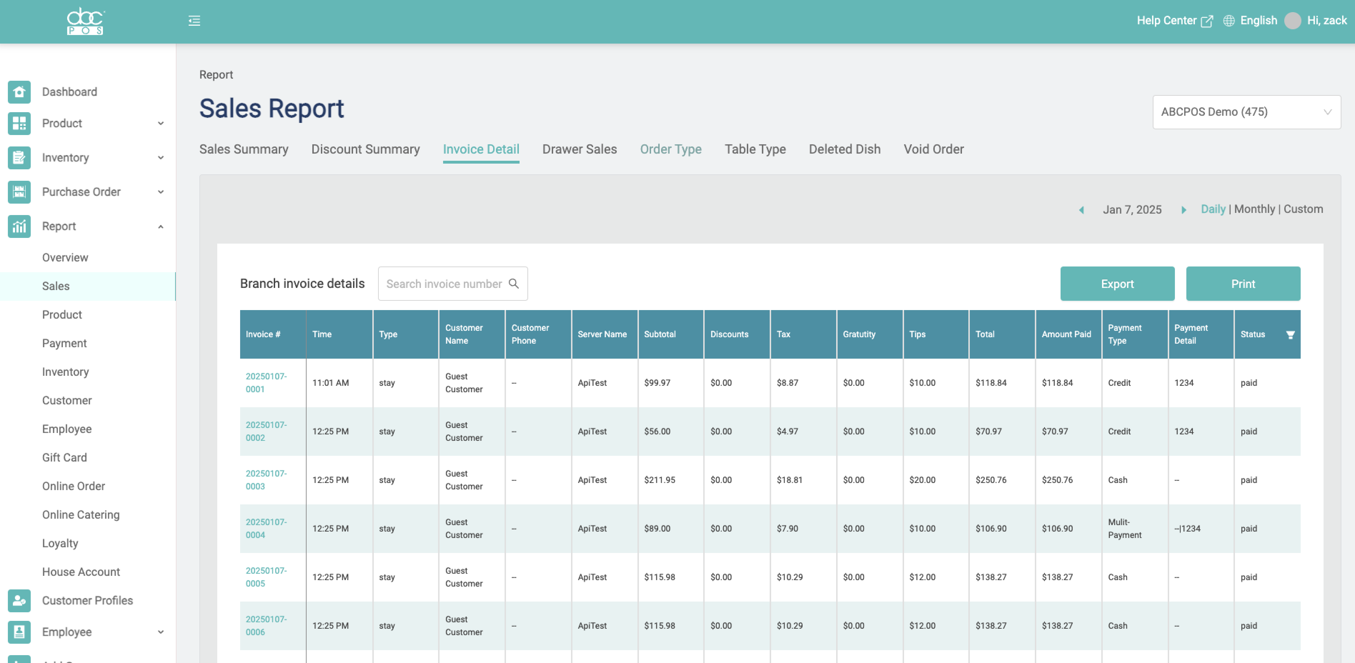This screenshot has height=663, width=1355.
Task: Click the Product grid icon in sidebar
Action: tap(19, 124)
